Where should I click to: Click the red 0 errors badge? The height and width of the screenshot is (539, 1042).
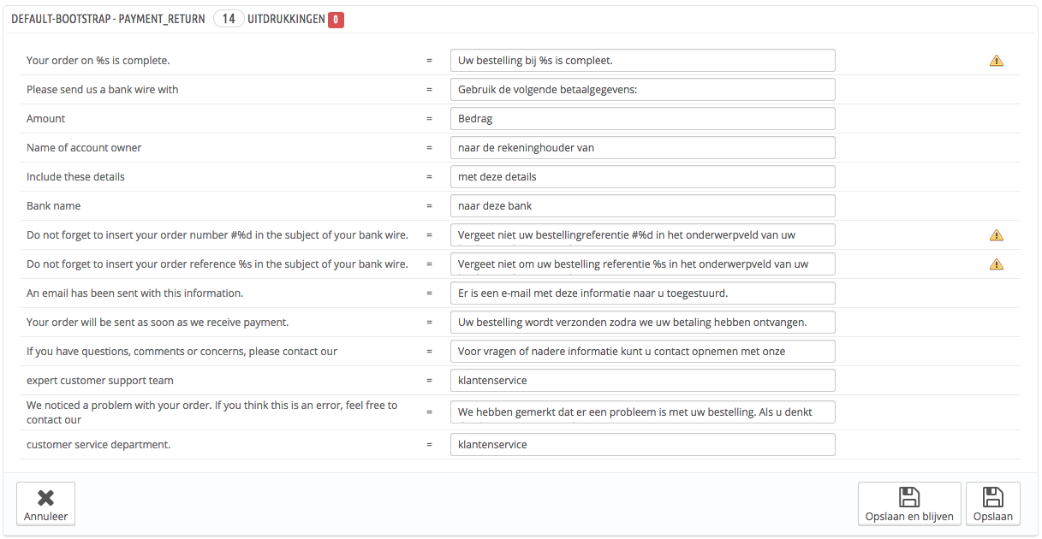pos(336,19)
